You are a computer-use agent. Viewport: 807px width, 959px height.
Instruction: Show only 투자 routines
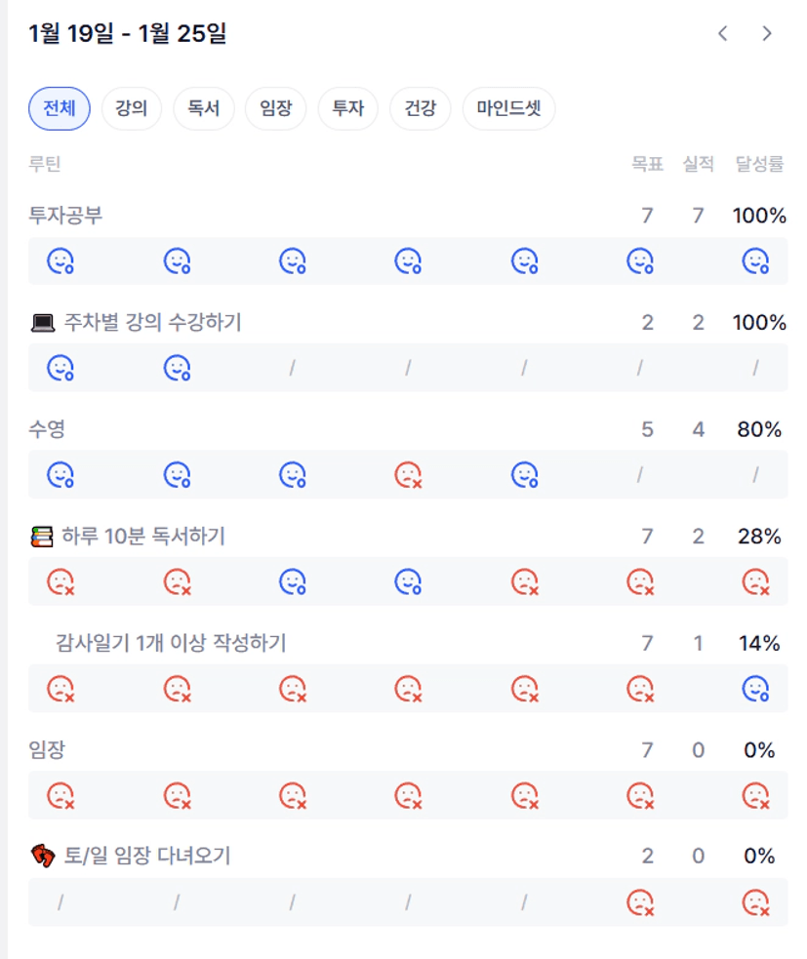[x=348, y=108]
